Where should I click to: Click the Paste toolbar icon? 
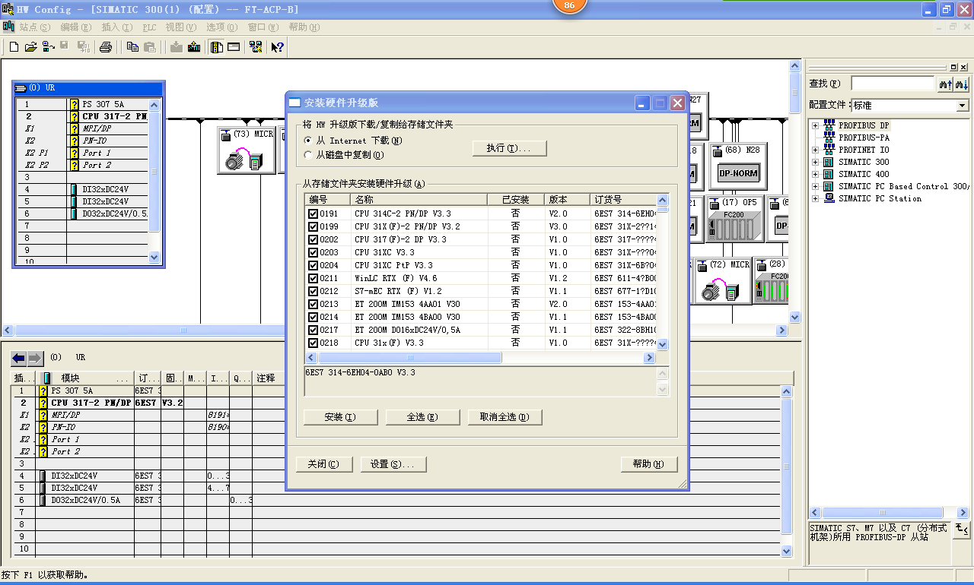[x=150, y=47]
